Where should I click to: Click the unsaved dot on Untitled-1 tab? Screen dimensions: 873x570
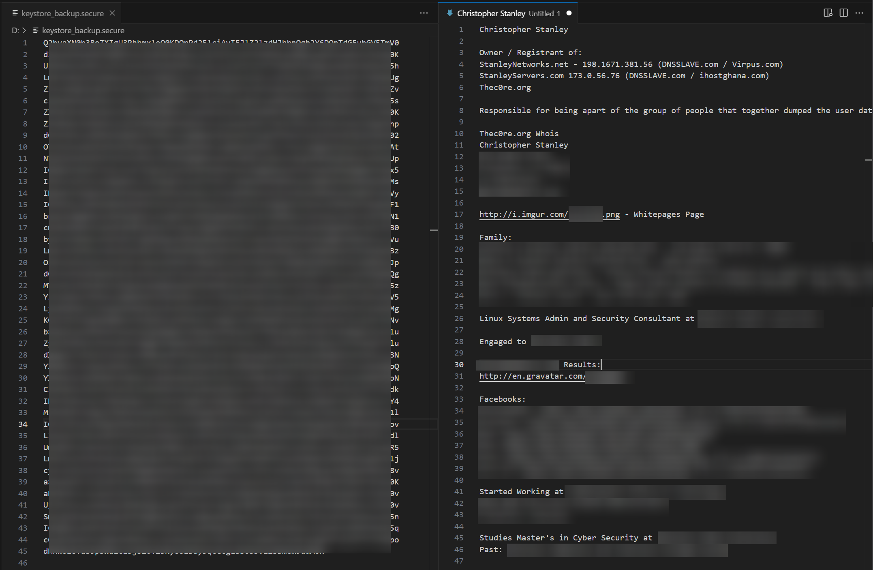pos(569,13)
